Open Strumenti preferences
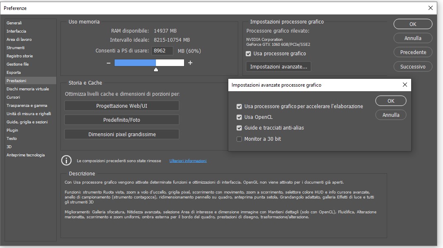Image resolution: width=443 pixels, height=248 pixels. click(31, 47)
